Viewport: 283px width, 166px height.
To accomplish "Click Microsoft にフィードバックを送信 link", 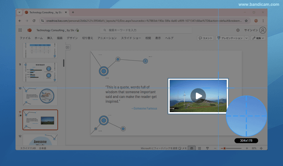I will 159,148.
